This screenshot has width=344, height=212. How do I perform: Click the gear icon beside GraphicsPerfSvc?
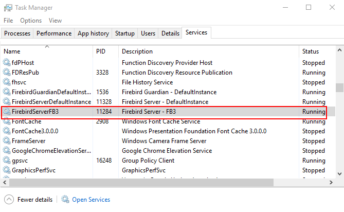(x=7, y=170)
